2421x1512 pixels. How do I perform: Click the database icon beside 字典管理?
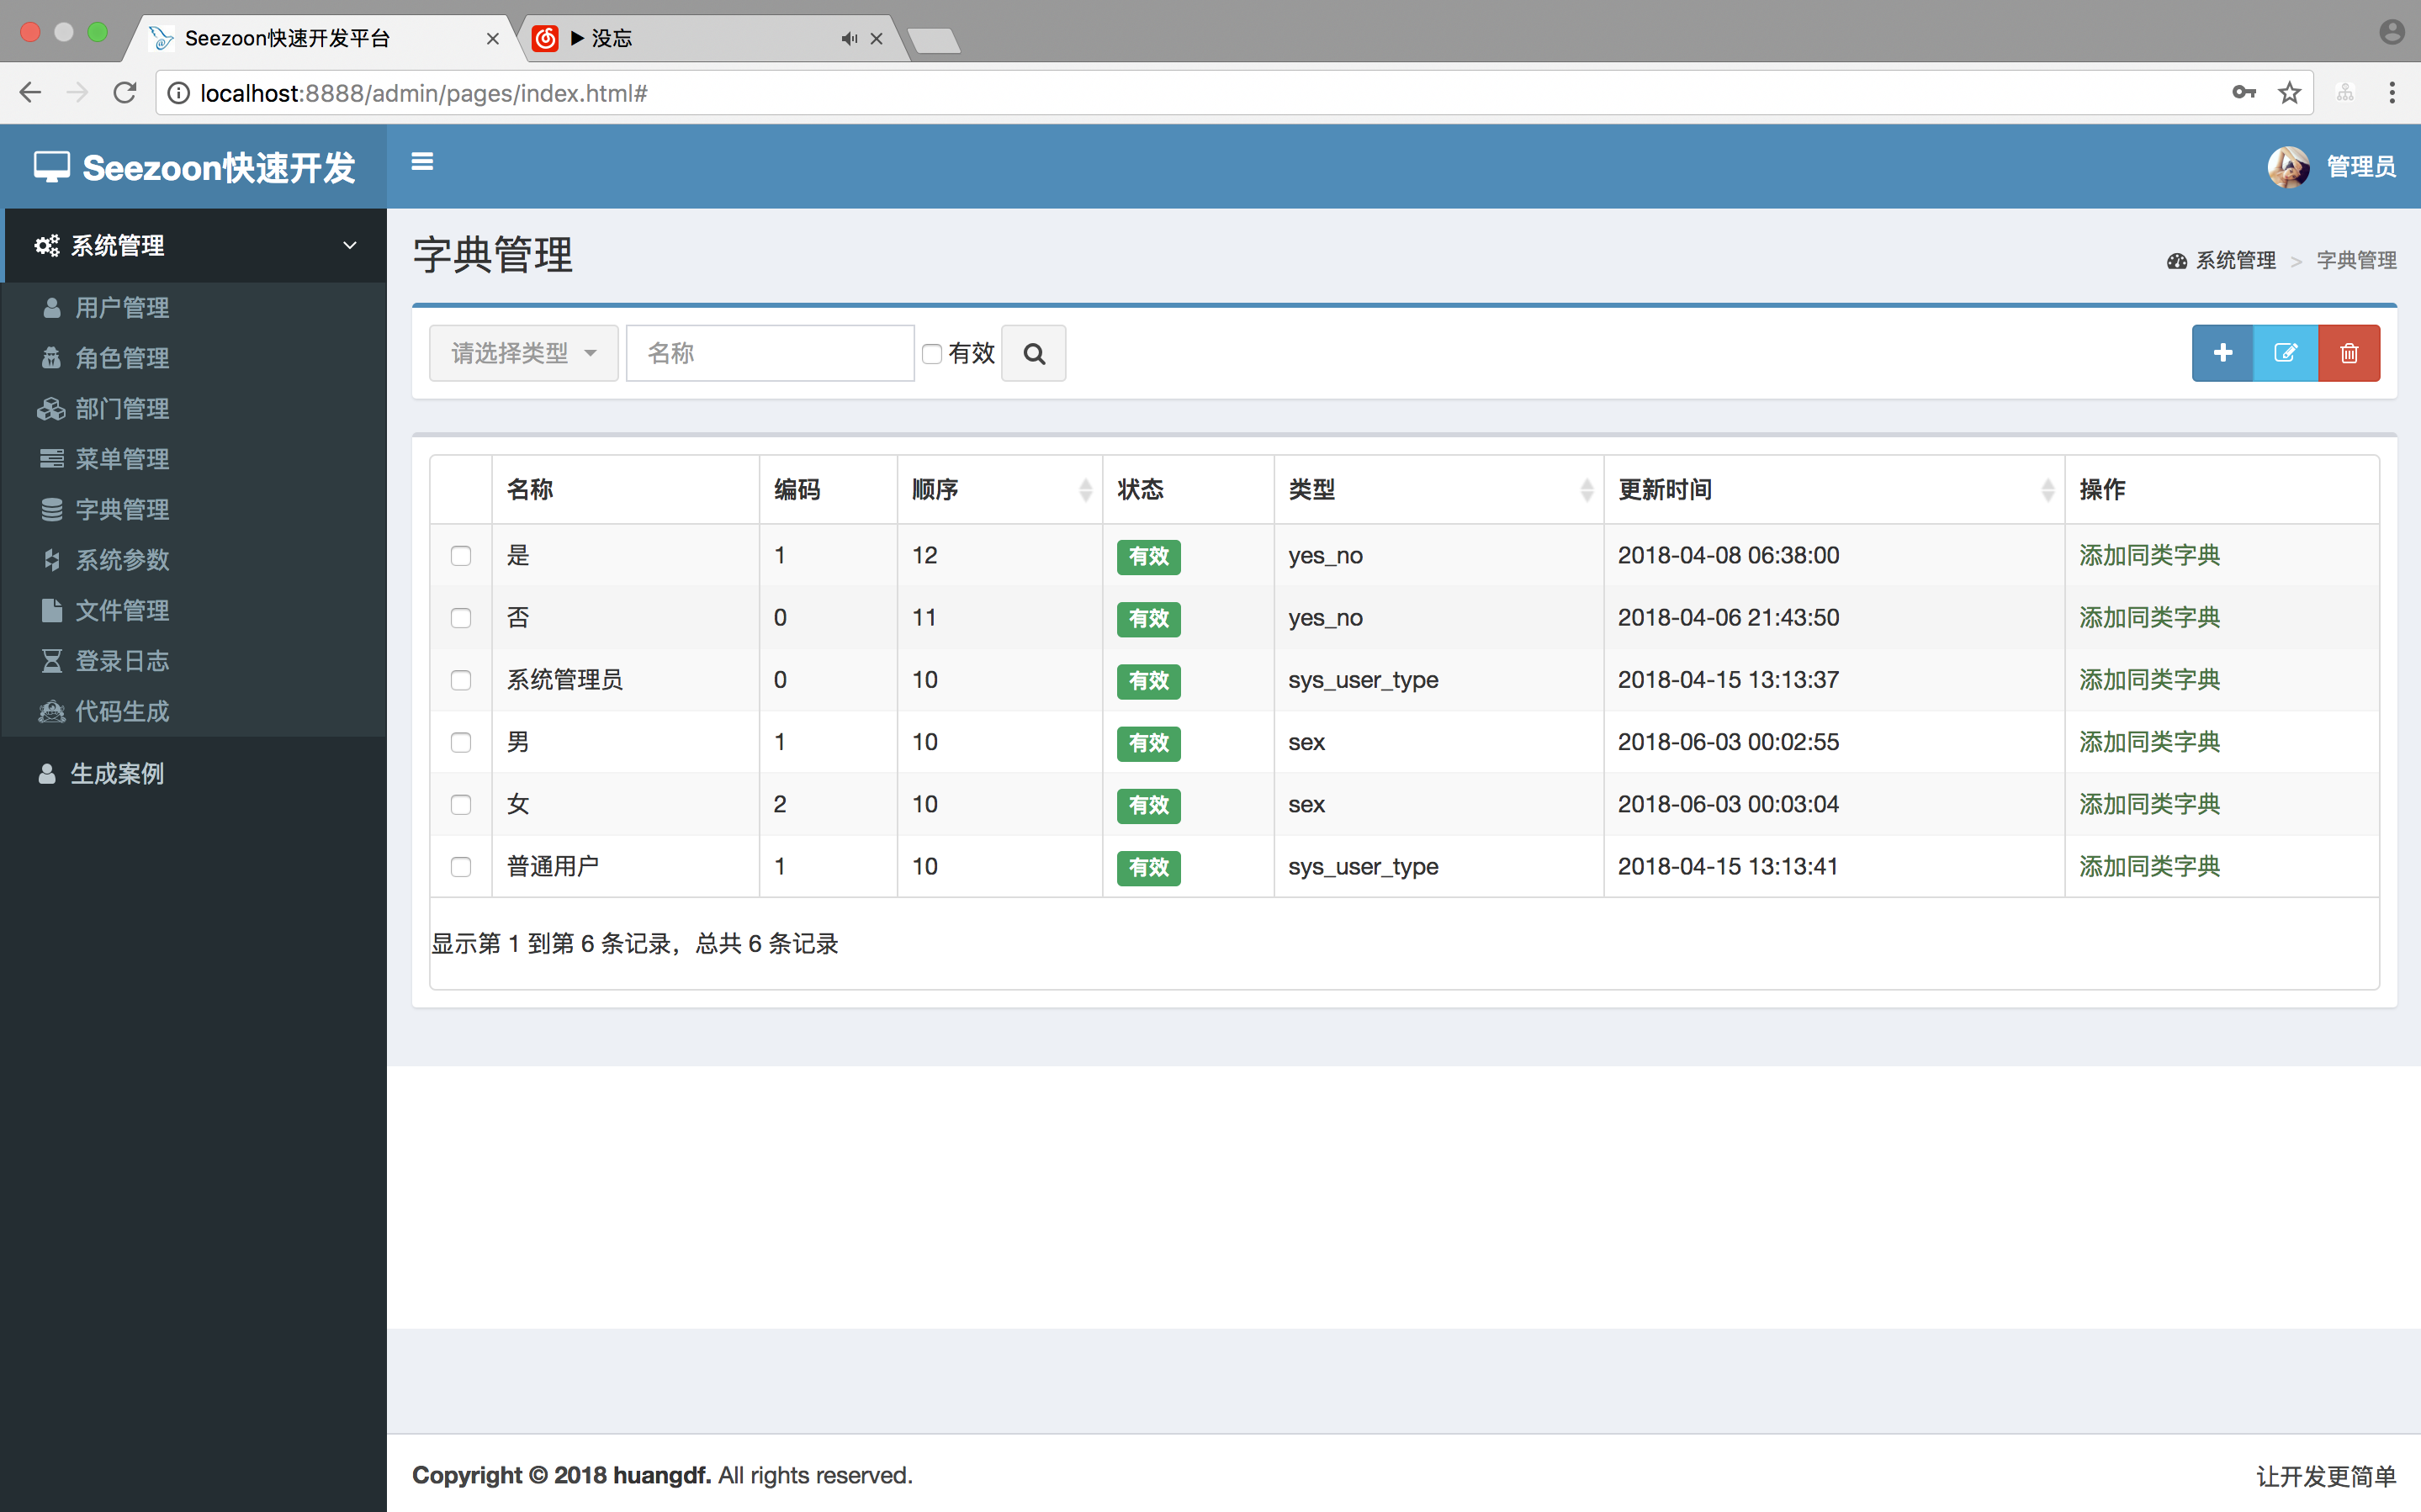pos(52,510)
